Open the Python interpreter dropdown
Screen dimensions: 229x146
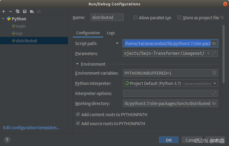click(x=215, y=84)
